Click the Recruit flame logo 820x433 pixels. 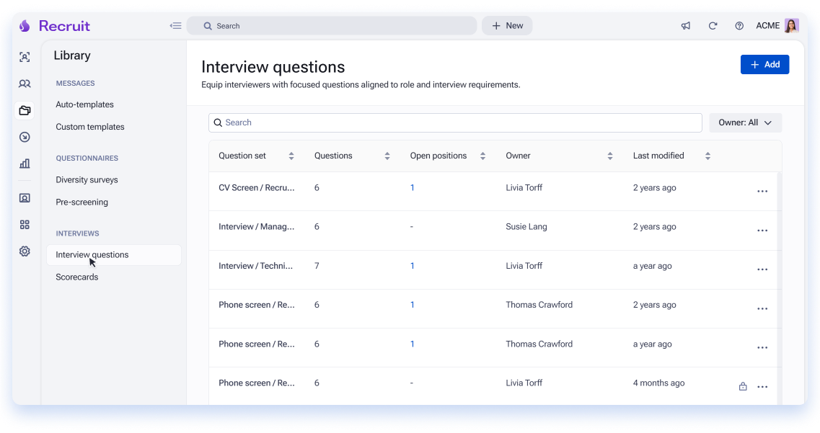click(x=24, y=26)
